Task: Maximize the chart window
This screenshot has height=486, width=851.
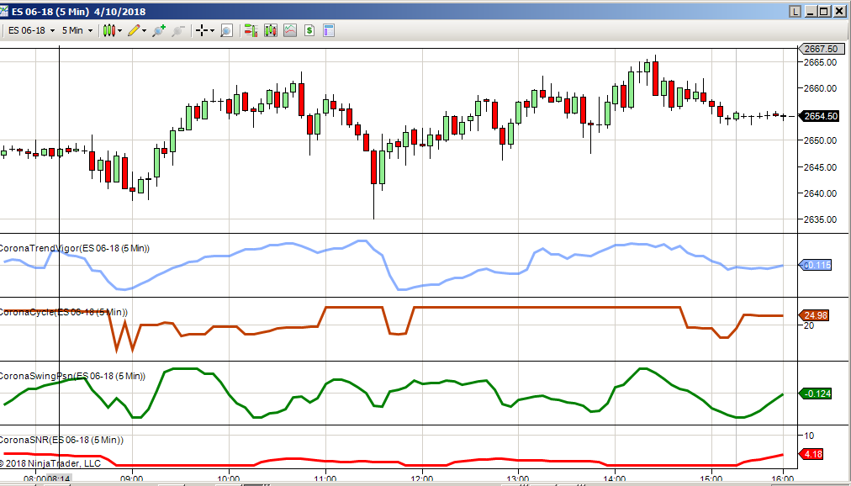Action: (x=824, y=11)
